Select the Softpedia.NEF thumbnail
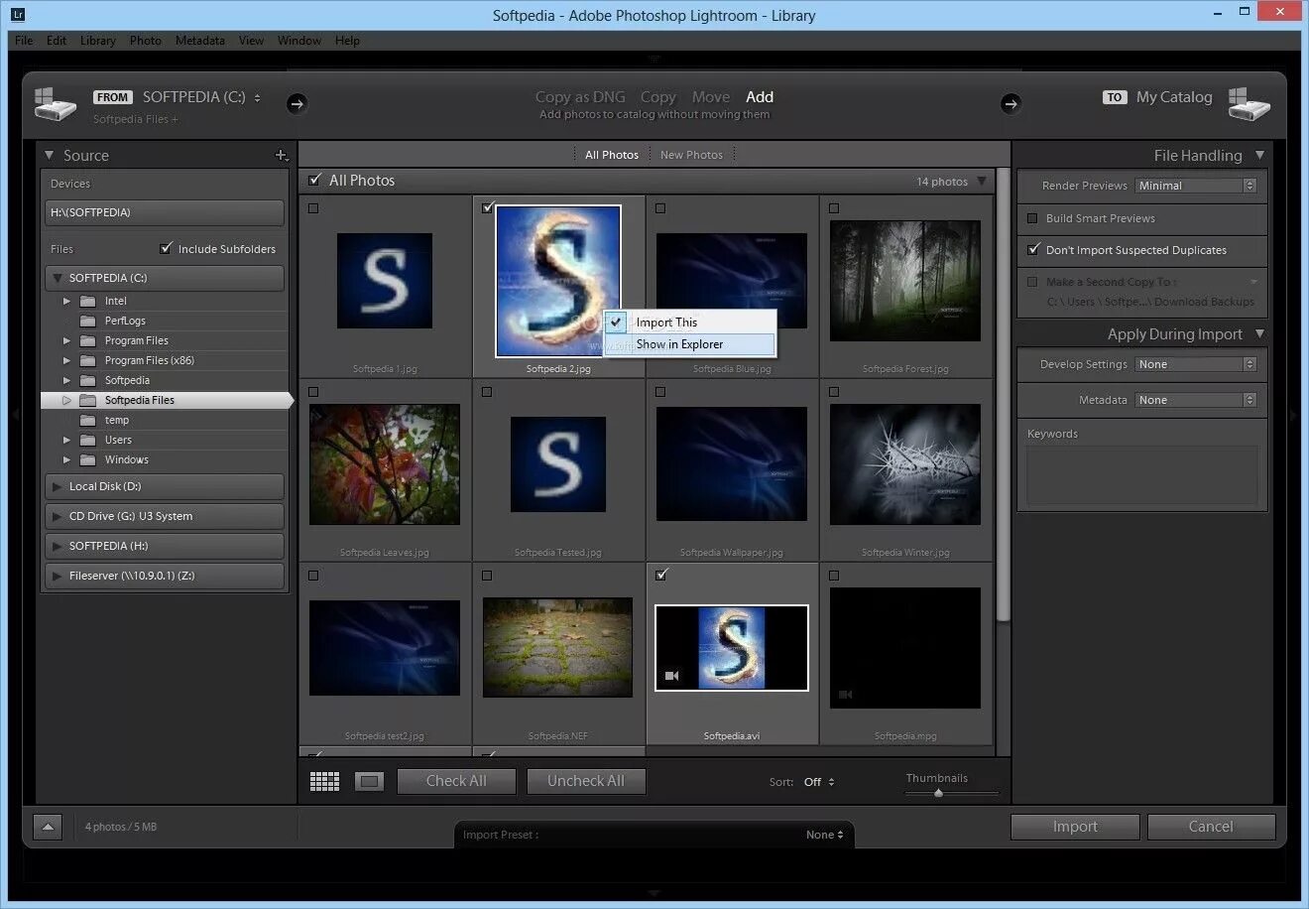This screenshot has height=909, width=1309. coord(558,647)
